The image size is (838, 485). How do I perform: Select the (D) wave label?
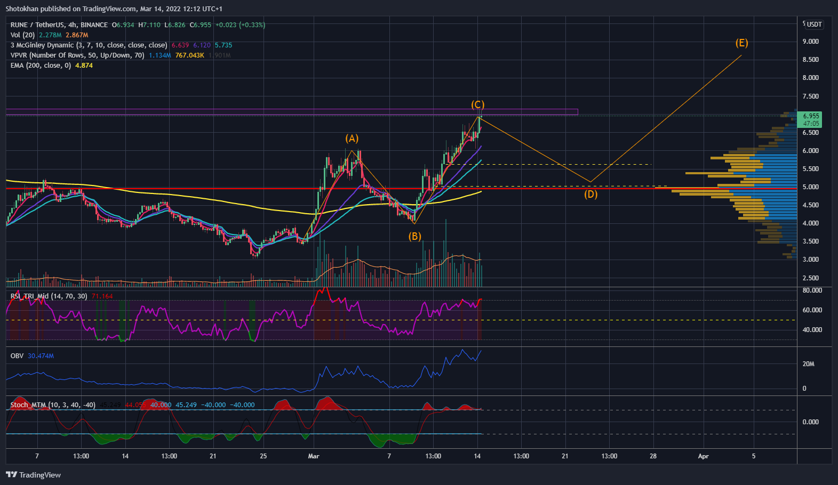(x=590, y=194)
